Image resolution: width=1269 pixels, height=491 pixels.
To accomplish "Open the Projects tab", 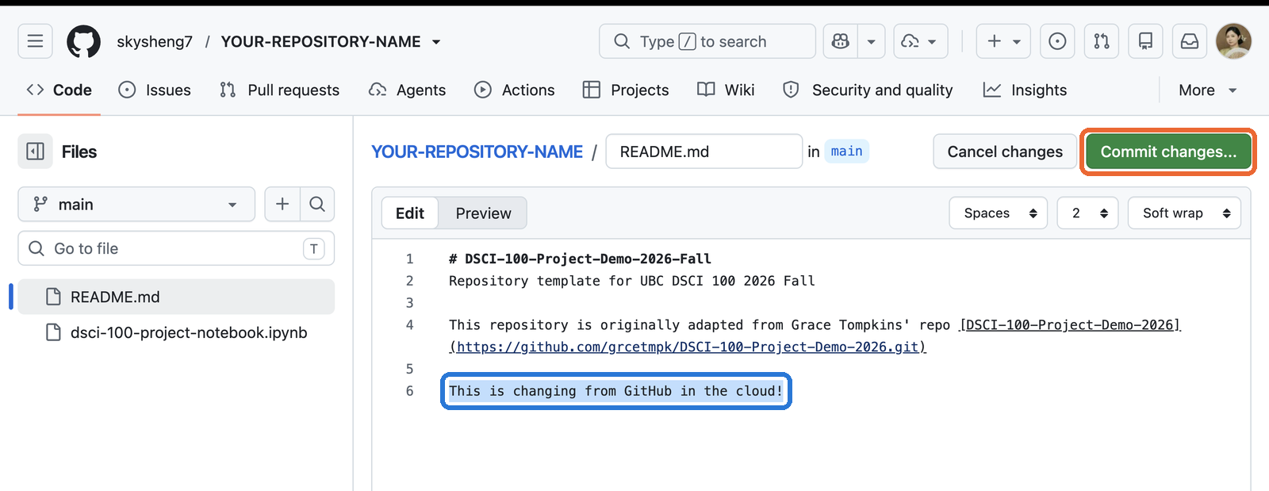I will 626,90.
